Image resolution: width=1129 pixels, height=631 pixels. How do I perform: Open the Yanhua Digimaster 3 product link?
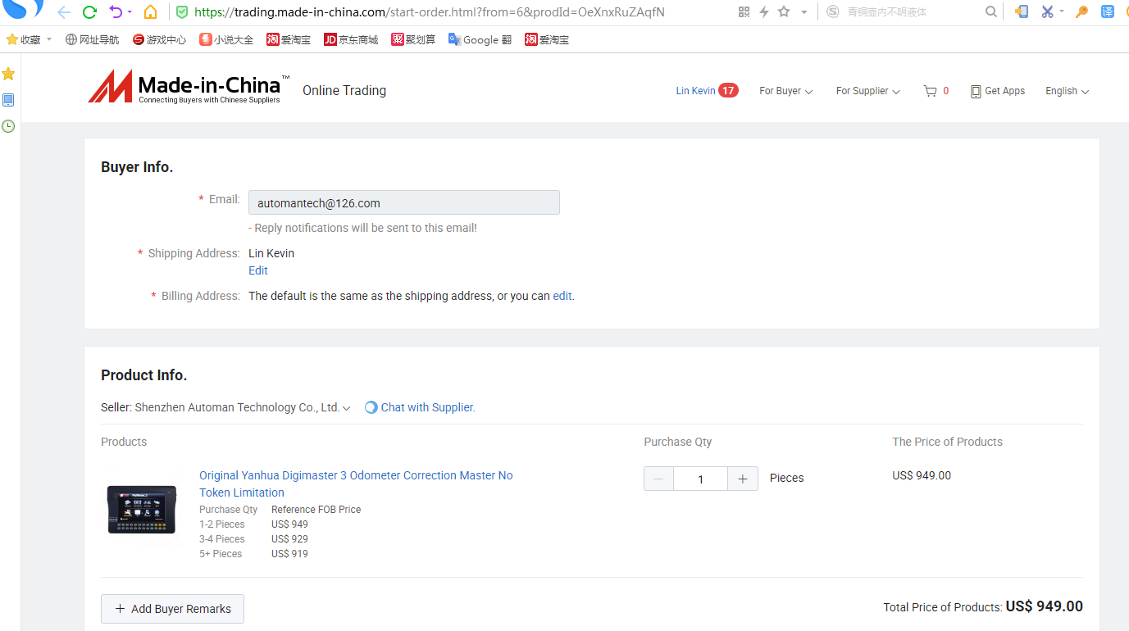356,483
